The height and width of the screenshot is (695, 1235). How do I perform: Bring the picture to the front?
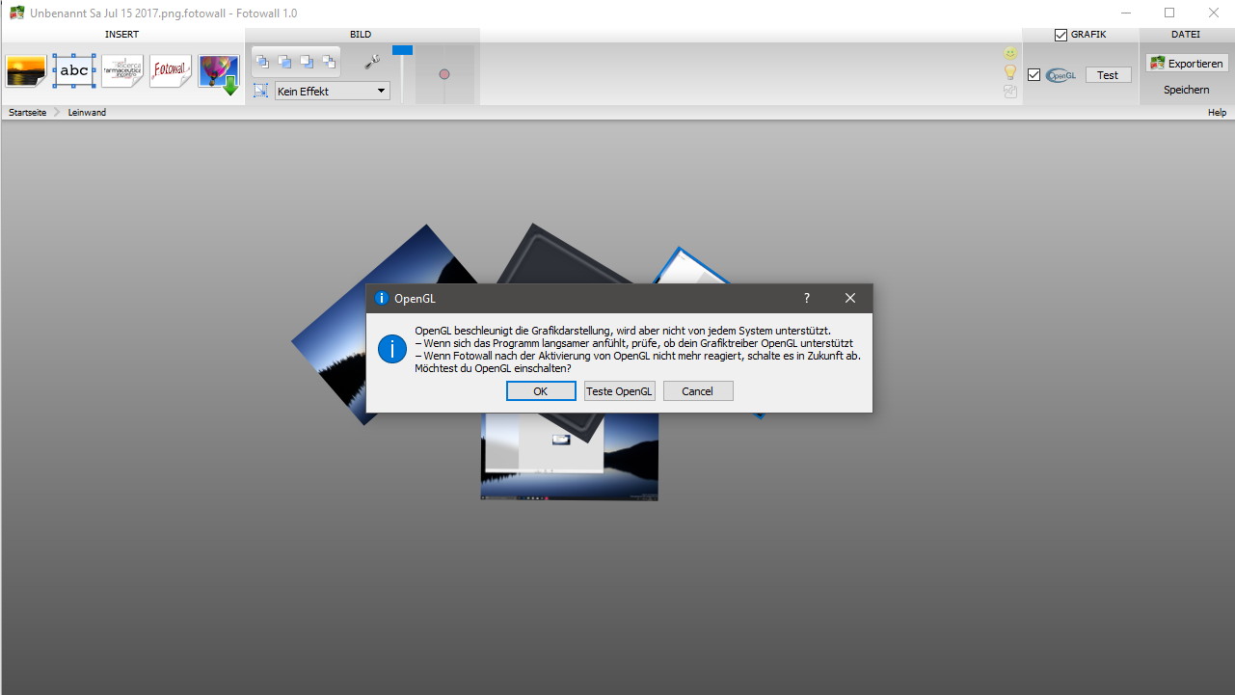263,62
